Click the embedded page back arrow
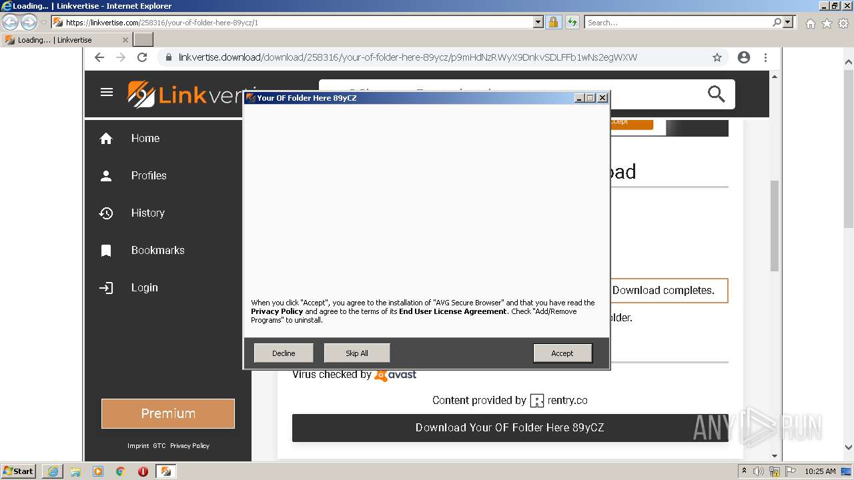The image size is (854, 480). tap(99, 57)
